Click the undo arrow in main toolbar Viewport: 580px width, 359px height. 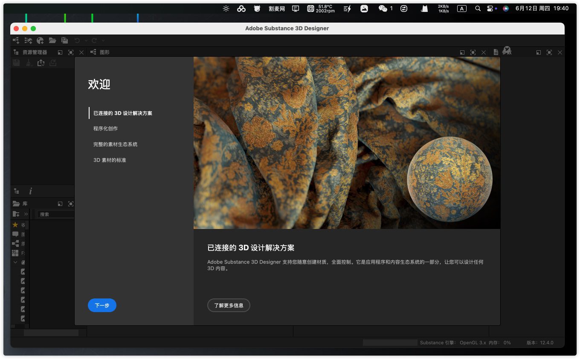tap(77, 41)
